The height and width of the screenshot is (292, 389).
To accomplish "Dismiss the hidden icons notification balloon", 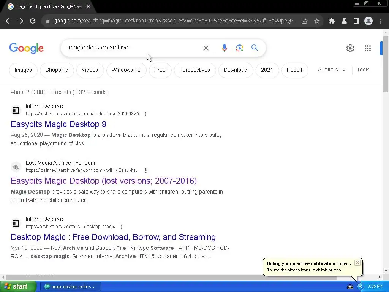I will pos(357,263).
